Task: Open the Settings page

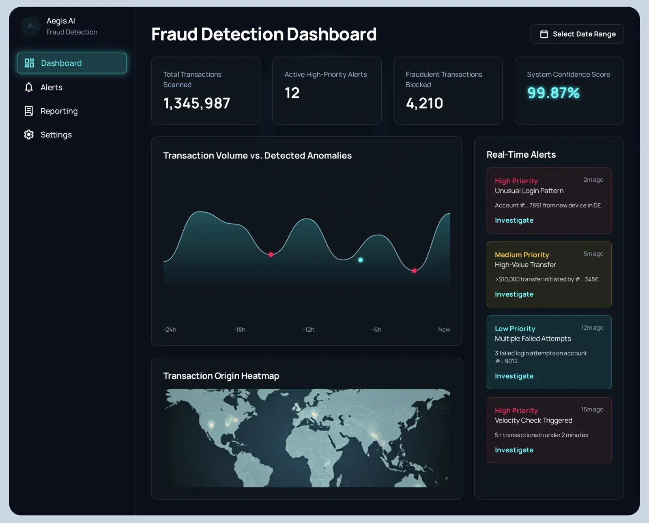Action: click(72, 135)
